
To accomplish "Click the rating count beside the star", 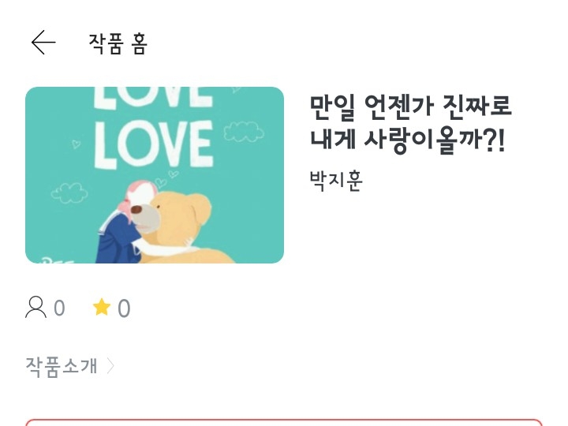I will (x=124, y=308).
